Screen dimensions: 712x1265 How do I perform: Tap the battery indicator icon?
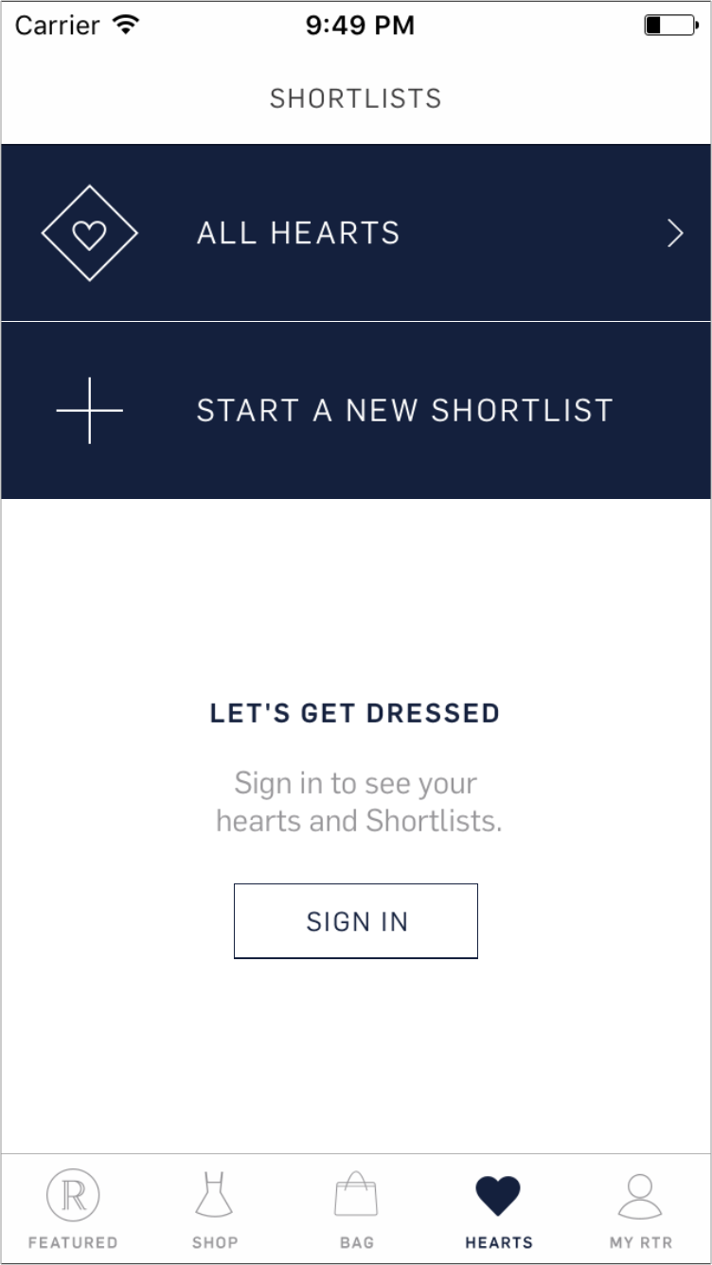point(670,26)
